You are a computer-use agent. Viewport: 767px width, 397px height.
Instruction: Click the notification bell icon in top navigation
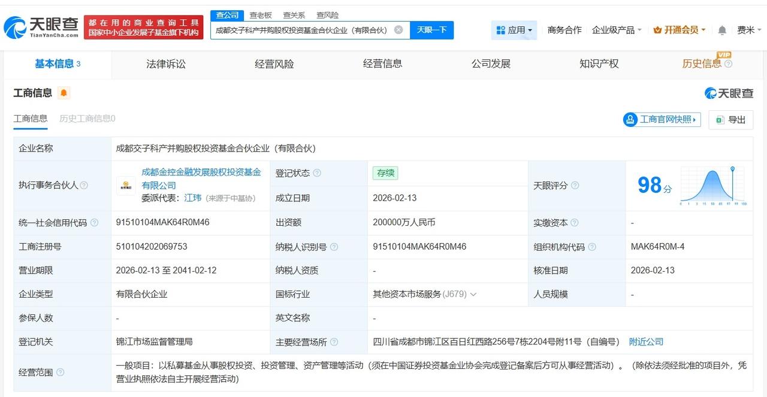(722, 29)
